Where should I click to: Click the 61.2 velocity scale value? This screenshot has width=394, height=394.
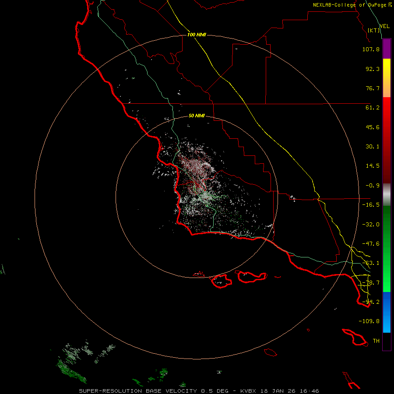[373, 108]
